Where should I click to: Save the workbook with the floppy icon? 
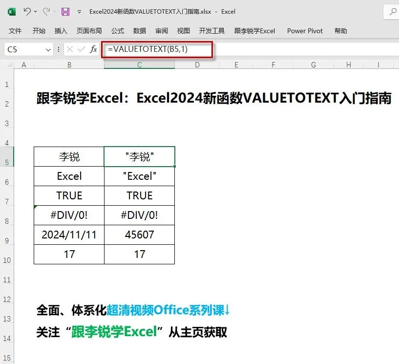tap(65, 12)
